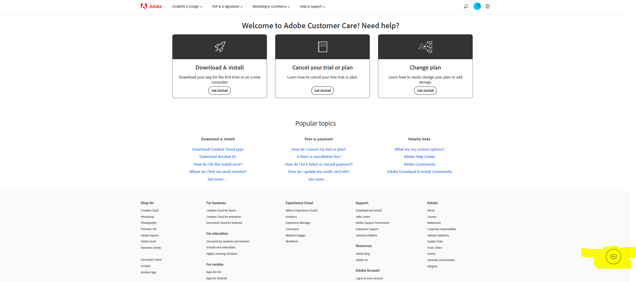Viewport: 636px width, 282px height.
Task: Open Document Cloud for business link
Action: coord(224,223)
